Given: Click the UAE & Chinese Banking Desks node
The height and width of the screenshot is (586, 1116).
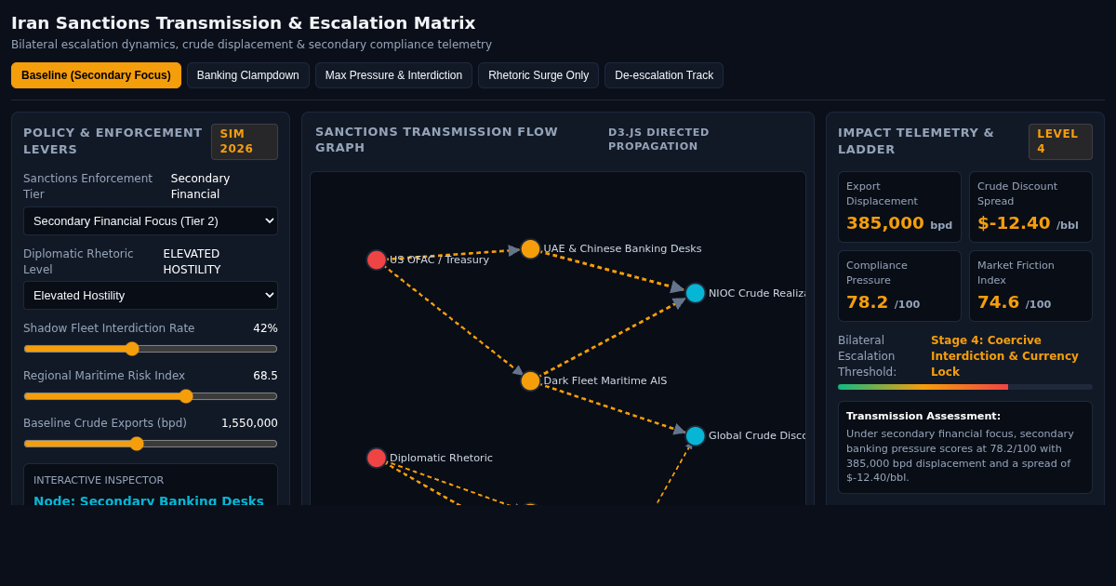Looking at the screenshot, I should click(530, 249).
